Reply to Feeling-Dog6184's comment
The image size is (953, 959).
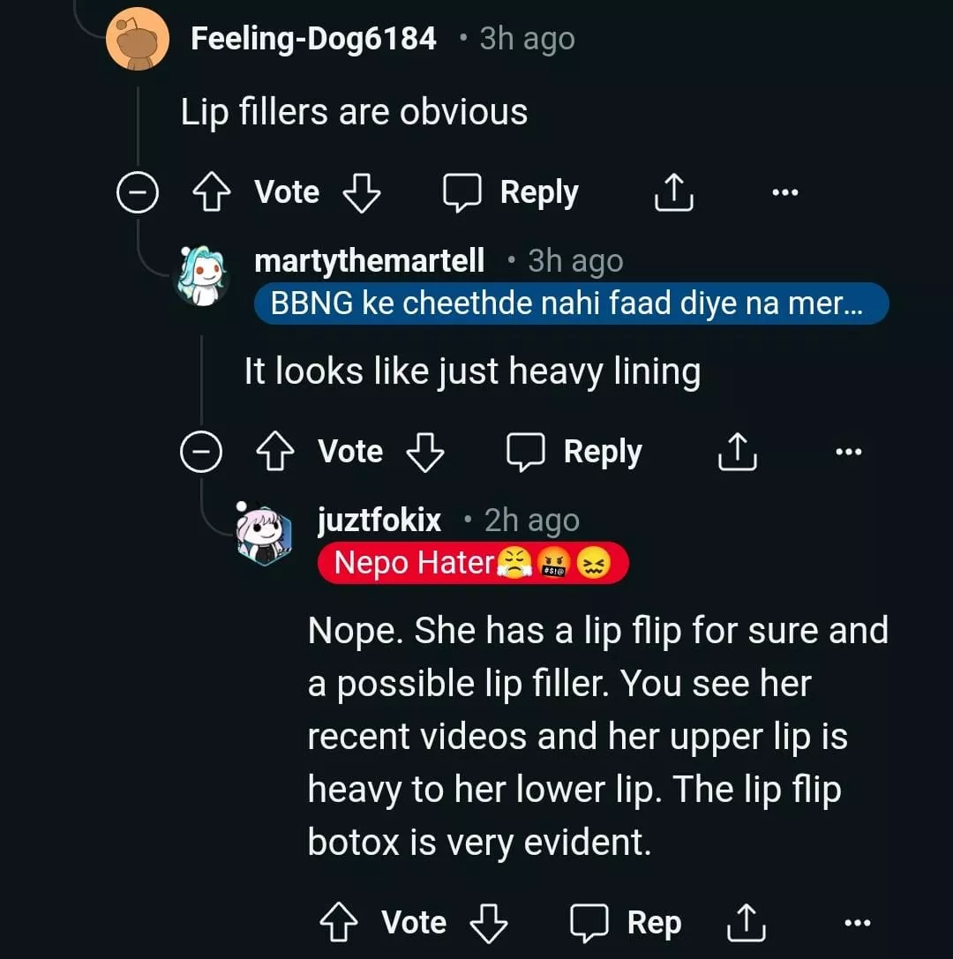click(x=511, y=192)
